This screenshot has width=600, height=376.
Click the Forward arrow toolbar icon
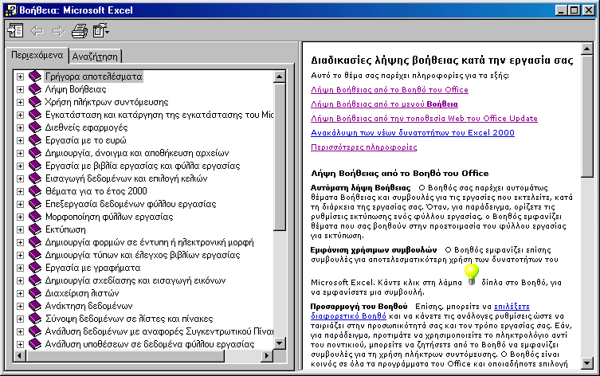point(58,30)
